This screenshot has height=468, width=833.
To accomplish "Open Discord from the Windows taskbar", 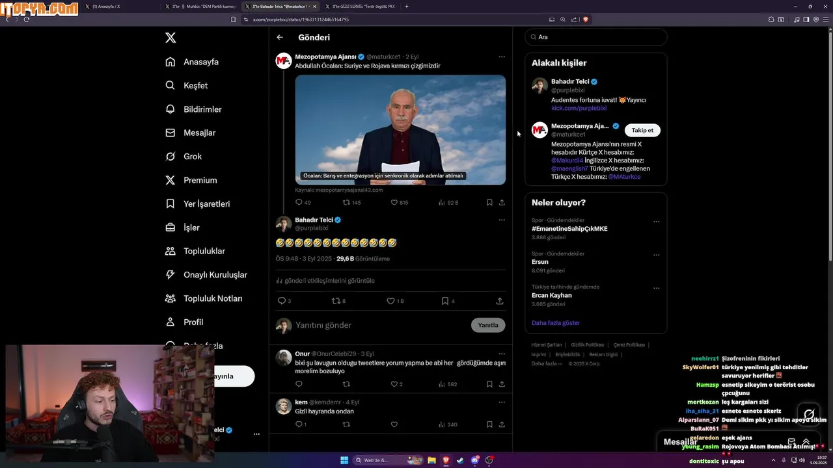I will [x=475, y=460].
